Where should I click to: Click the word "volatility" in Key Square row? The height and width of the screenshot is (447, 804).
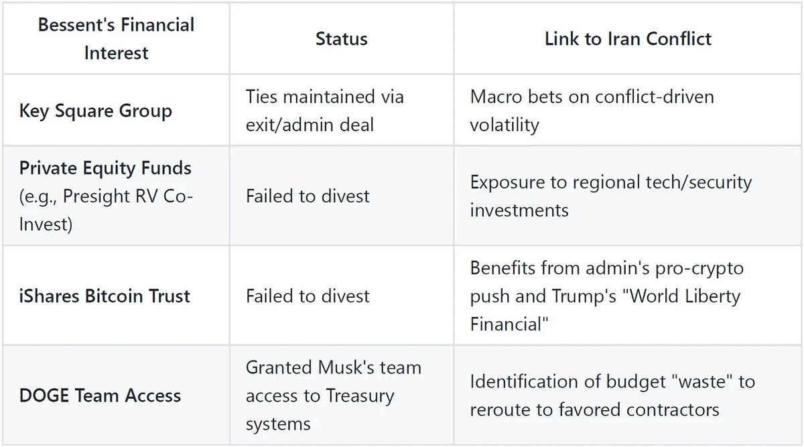pyautogui.click(x=504, y=124)
